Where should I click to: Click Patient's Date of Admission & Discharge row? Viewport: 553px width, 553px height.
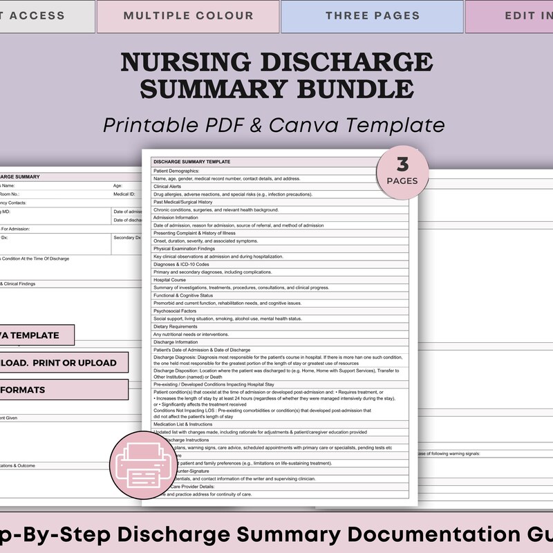pos(280,350)
